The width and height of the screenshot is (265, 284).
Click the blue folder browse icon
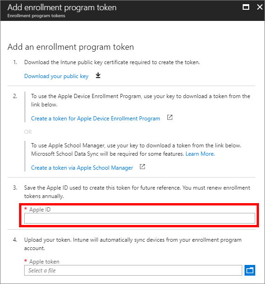click(x=250, y=270)
